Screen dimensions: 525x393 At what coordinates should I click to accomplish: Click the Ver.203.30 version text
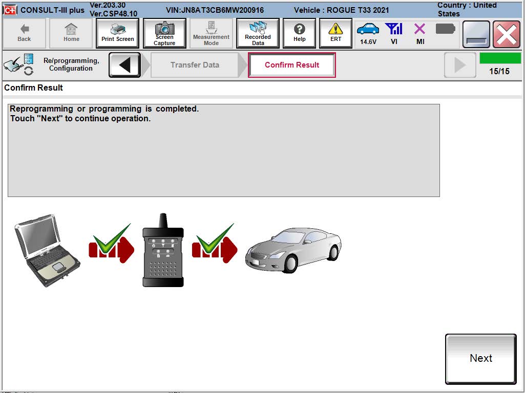coord(108,5)
